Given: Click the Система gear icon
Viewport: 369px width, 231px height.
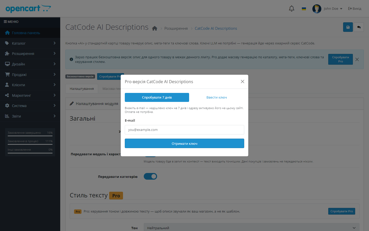Looking at the screenshot, I should point(7,106).
